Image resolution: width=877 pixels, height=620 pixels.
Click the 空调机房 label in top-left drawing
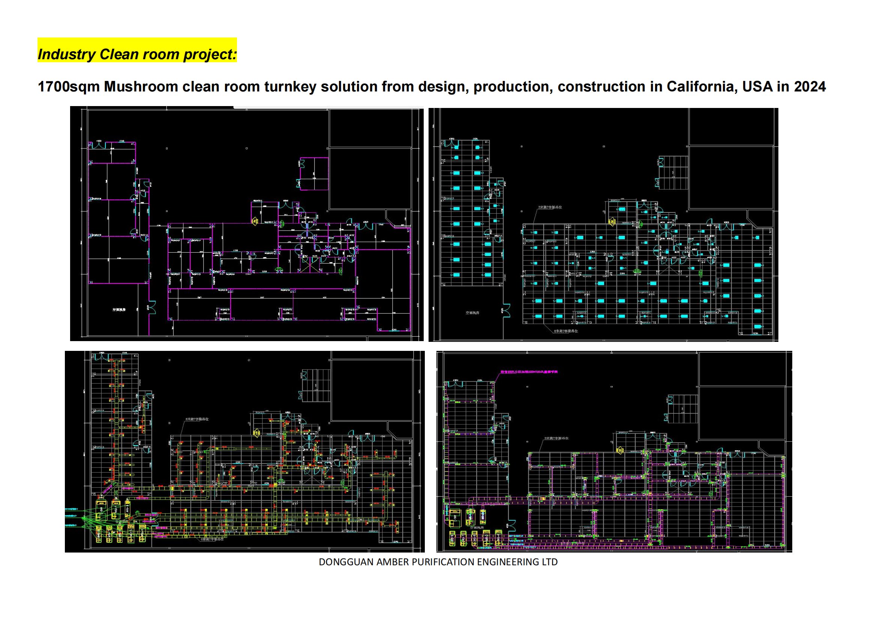[119, 310]
